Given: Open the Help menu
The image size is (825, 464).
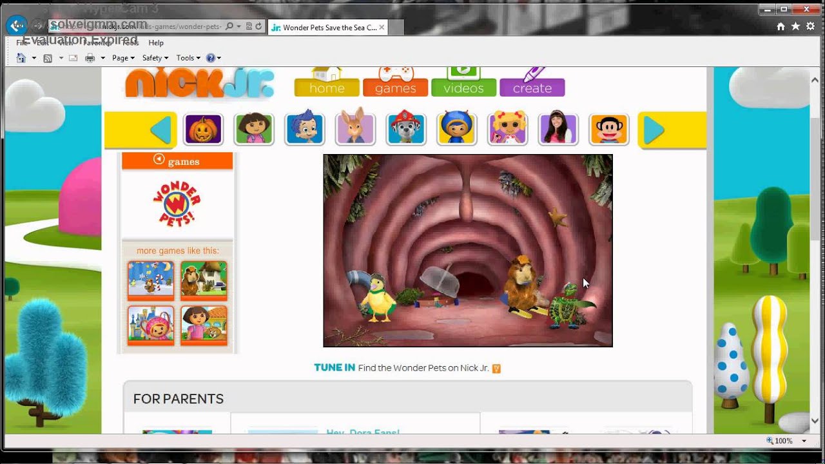Looking at the screenshot, I should (156, 43).
